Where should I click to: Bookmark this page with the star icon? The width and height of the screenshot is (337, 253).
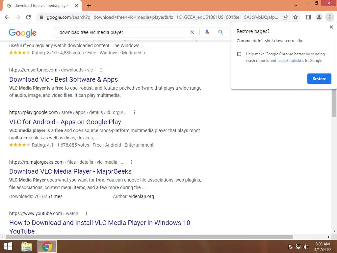pyautogui.click(x=296, y=17)
